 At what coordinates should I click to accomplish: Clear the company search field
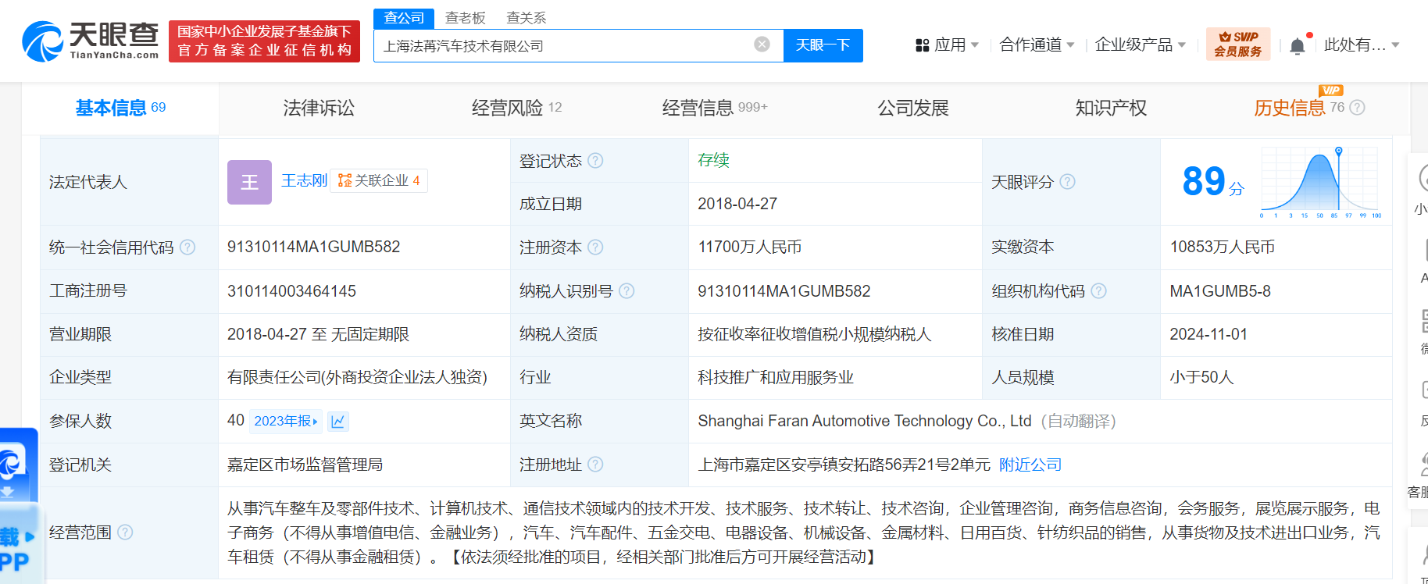coord(762,45)
